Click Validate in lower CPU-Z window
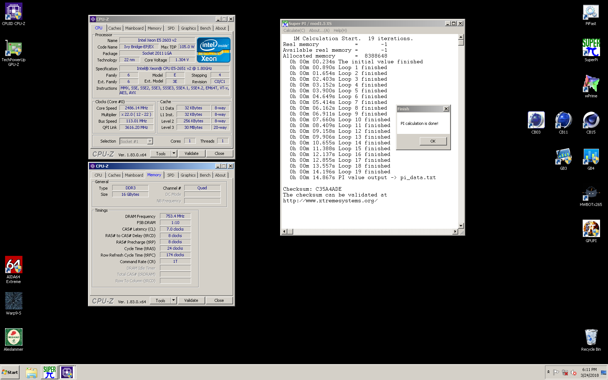 pyautogui.click(x=191, y=300)
